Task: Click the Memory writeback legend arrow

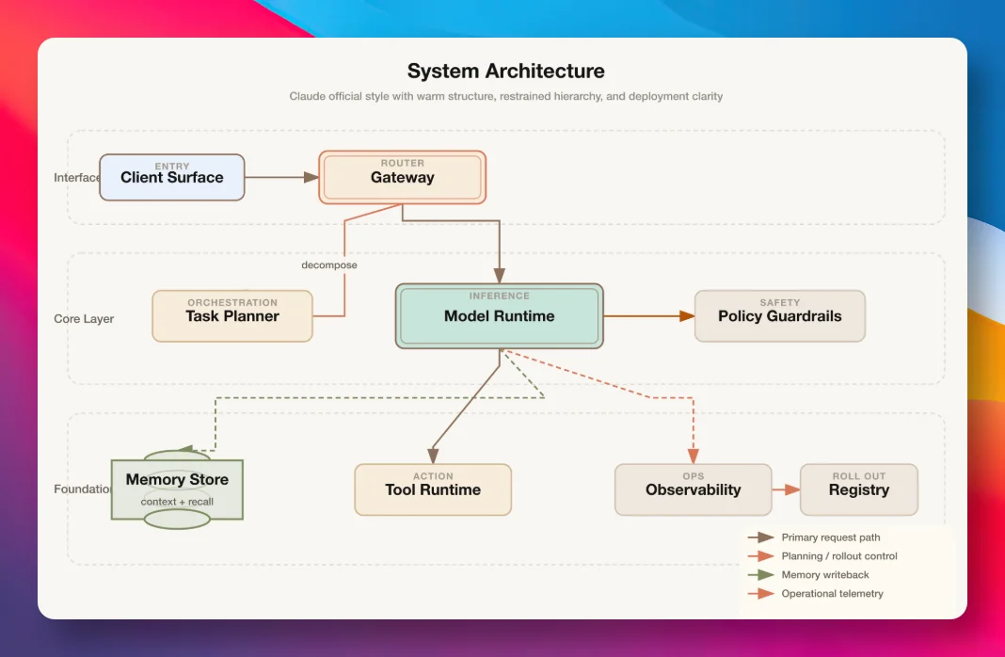Action: point(761,575)
